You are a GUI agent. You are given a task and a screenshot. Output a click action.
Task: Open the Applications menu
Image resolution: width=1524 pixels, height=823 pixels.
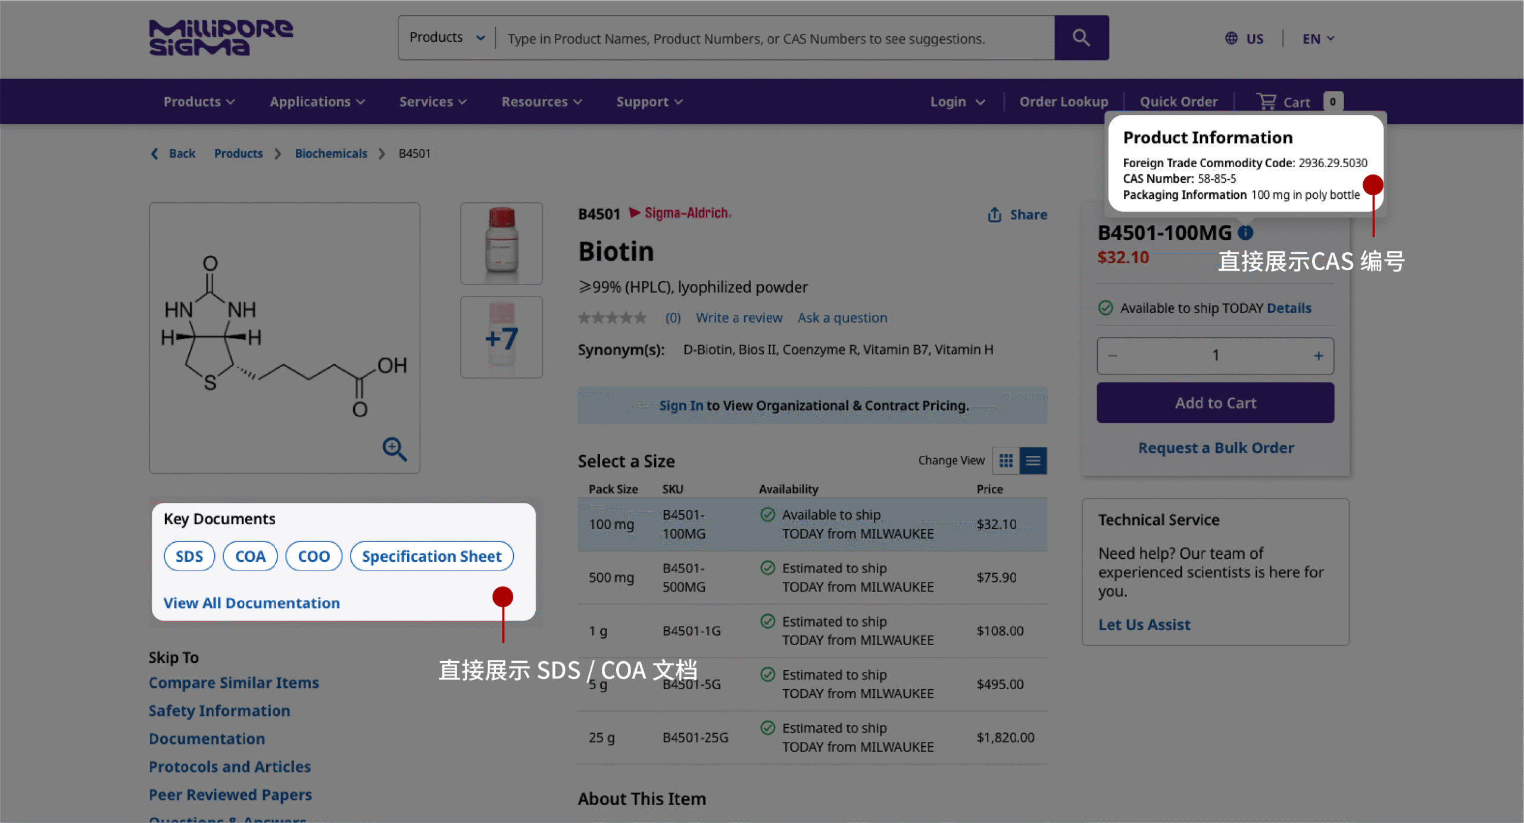(317, 101)
